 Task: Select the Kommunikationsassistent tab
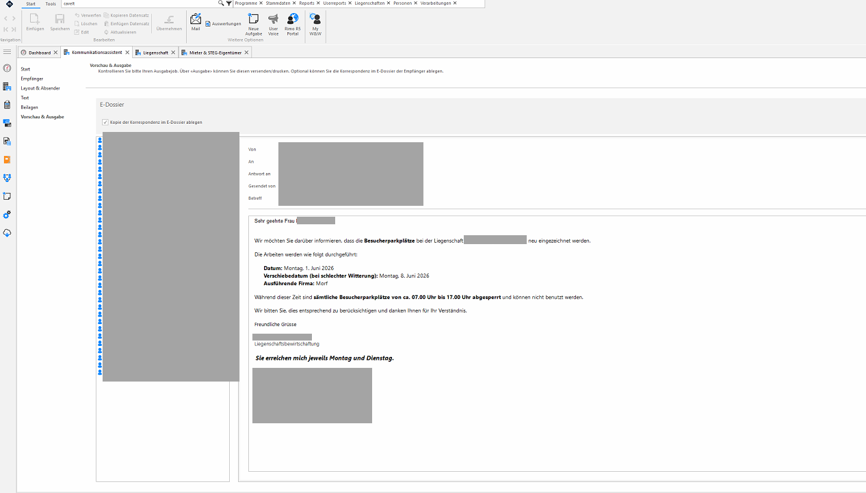(97, 53)
